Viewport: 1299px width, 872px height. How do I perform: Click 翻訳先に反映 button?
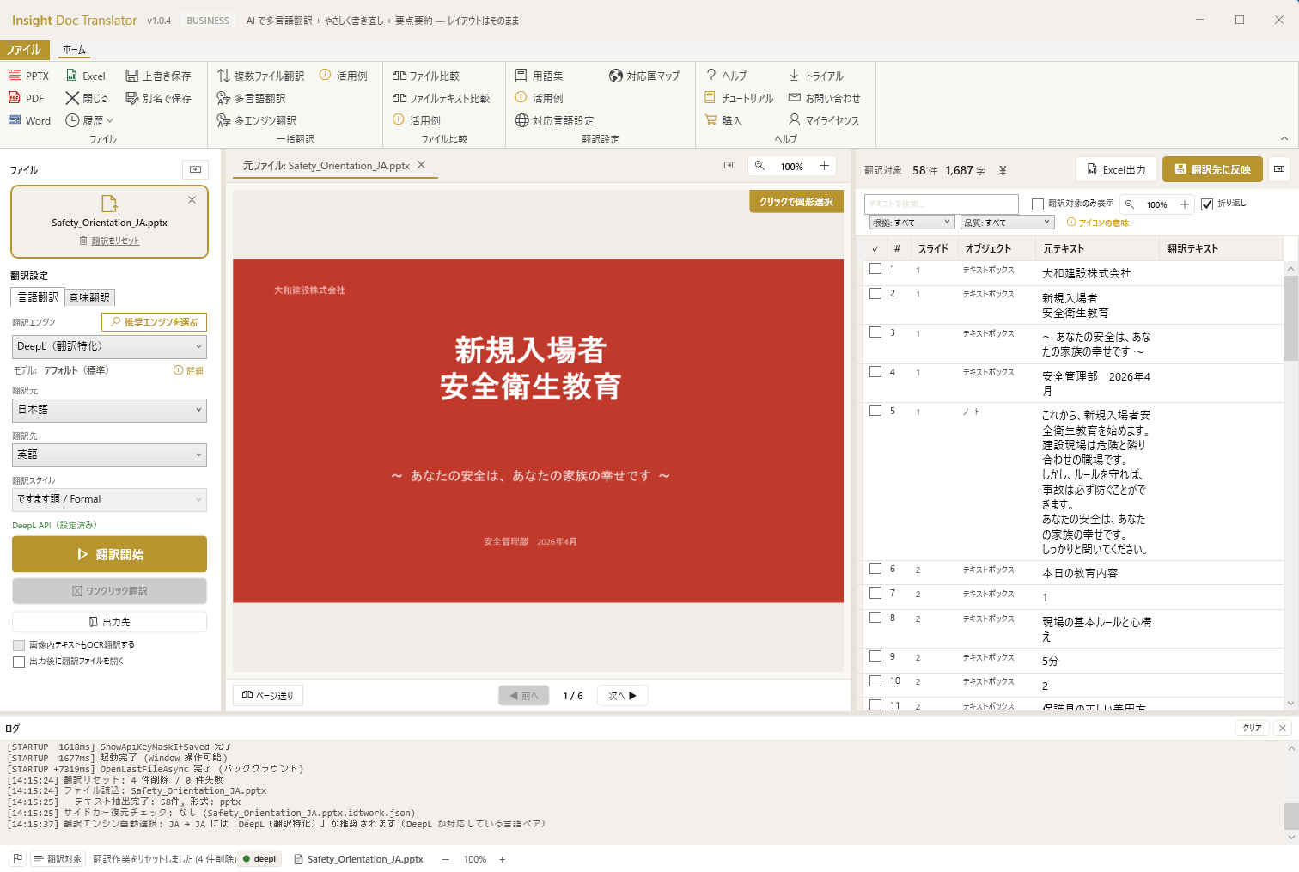point(1212,169)
